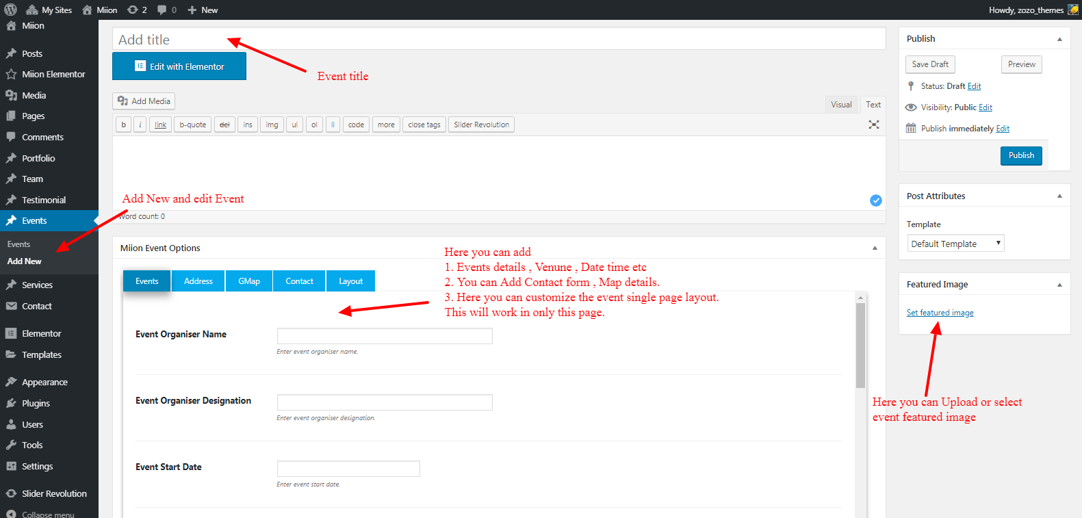Click the Add Media button icon
Viewport: 1082px width, 518px height.
point(123,101)
